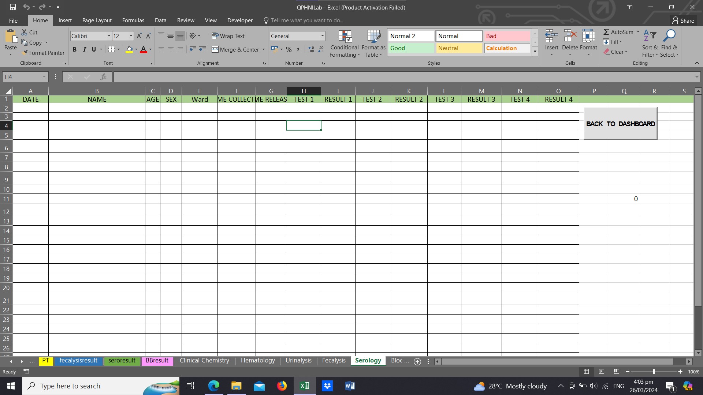The image size is (703, 395).
Task: Click the Name Box showing H4
Action: [x=22, y=77]
